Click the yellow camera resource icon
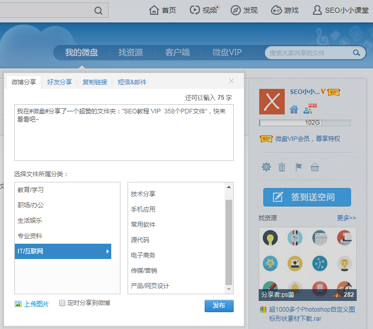 click(295, 264)
